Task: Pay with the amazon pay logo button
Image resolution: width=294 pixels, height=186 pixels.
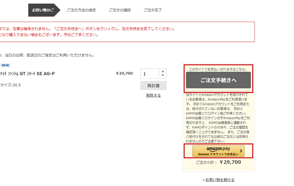Action: pyautogui.click(x=218, y=151)
